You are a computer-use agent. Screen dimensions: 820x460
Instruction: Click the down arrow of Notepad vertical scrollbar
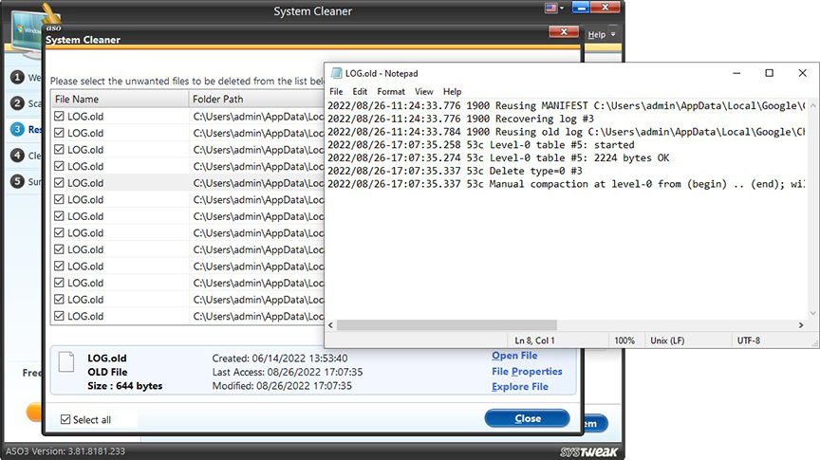(812, 313)
